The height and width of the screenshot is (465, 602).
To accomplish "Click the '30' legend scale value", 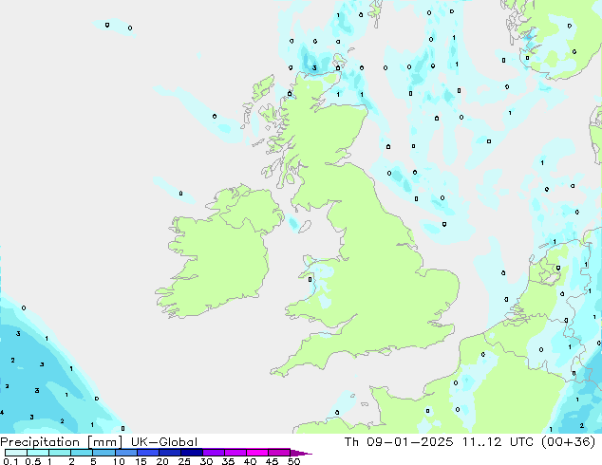I will [x=206, y=461].
